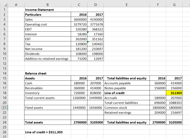The width and height of the screenshot is (190, 138).
Task: Click the Line of credit = $311,303 text
Action: coord(44,132)
